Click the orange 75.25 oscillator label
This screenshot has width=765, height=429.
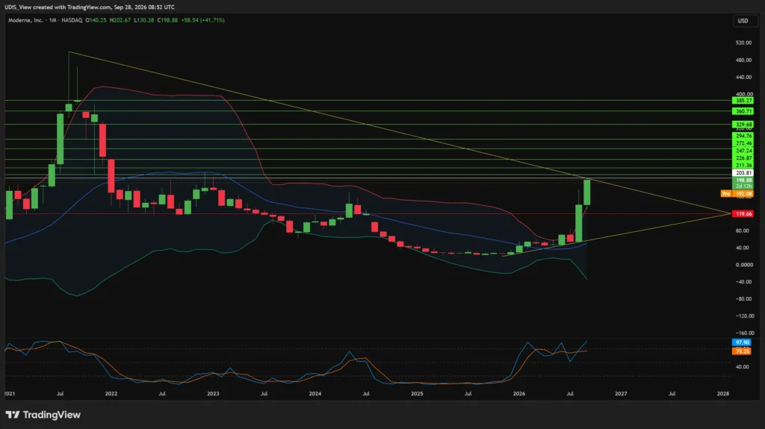pos(742,351)
